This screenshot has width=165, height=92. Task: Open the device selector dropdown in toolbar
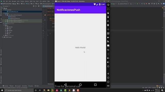pos(123,4)
